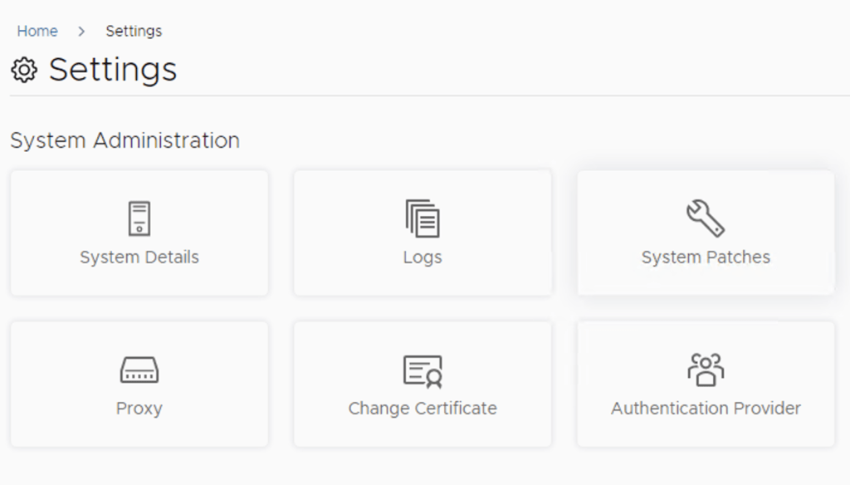The image size is (850, 485).
Task: Select the System Patches text label
Action: [x=706, y=257]
